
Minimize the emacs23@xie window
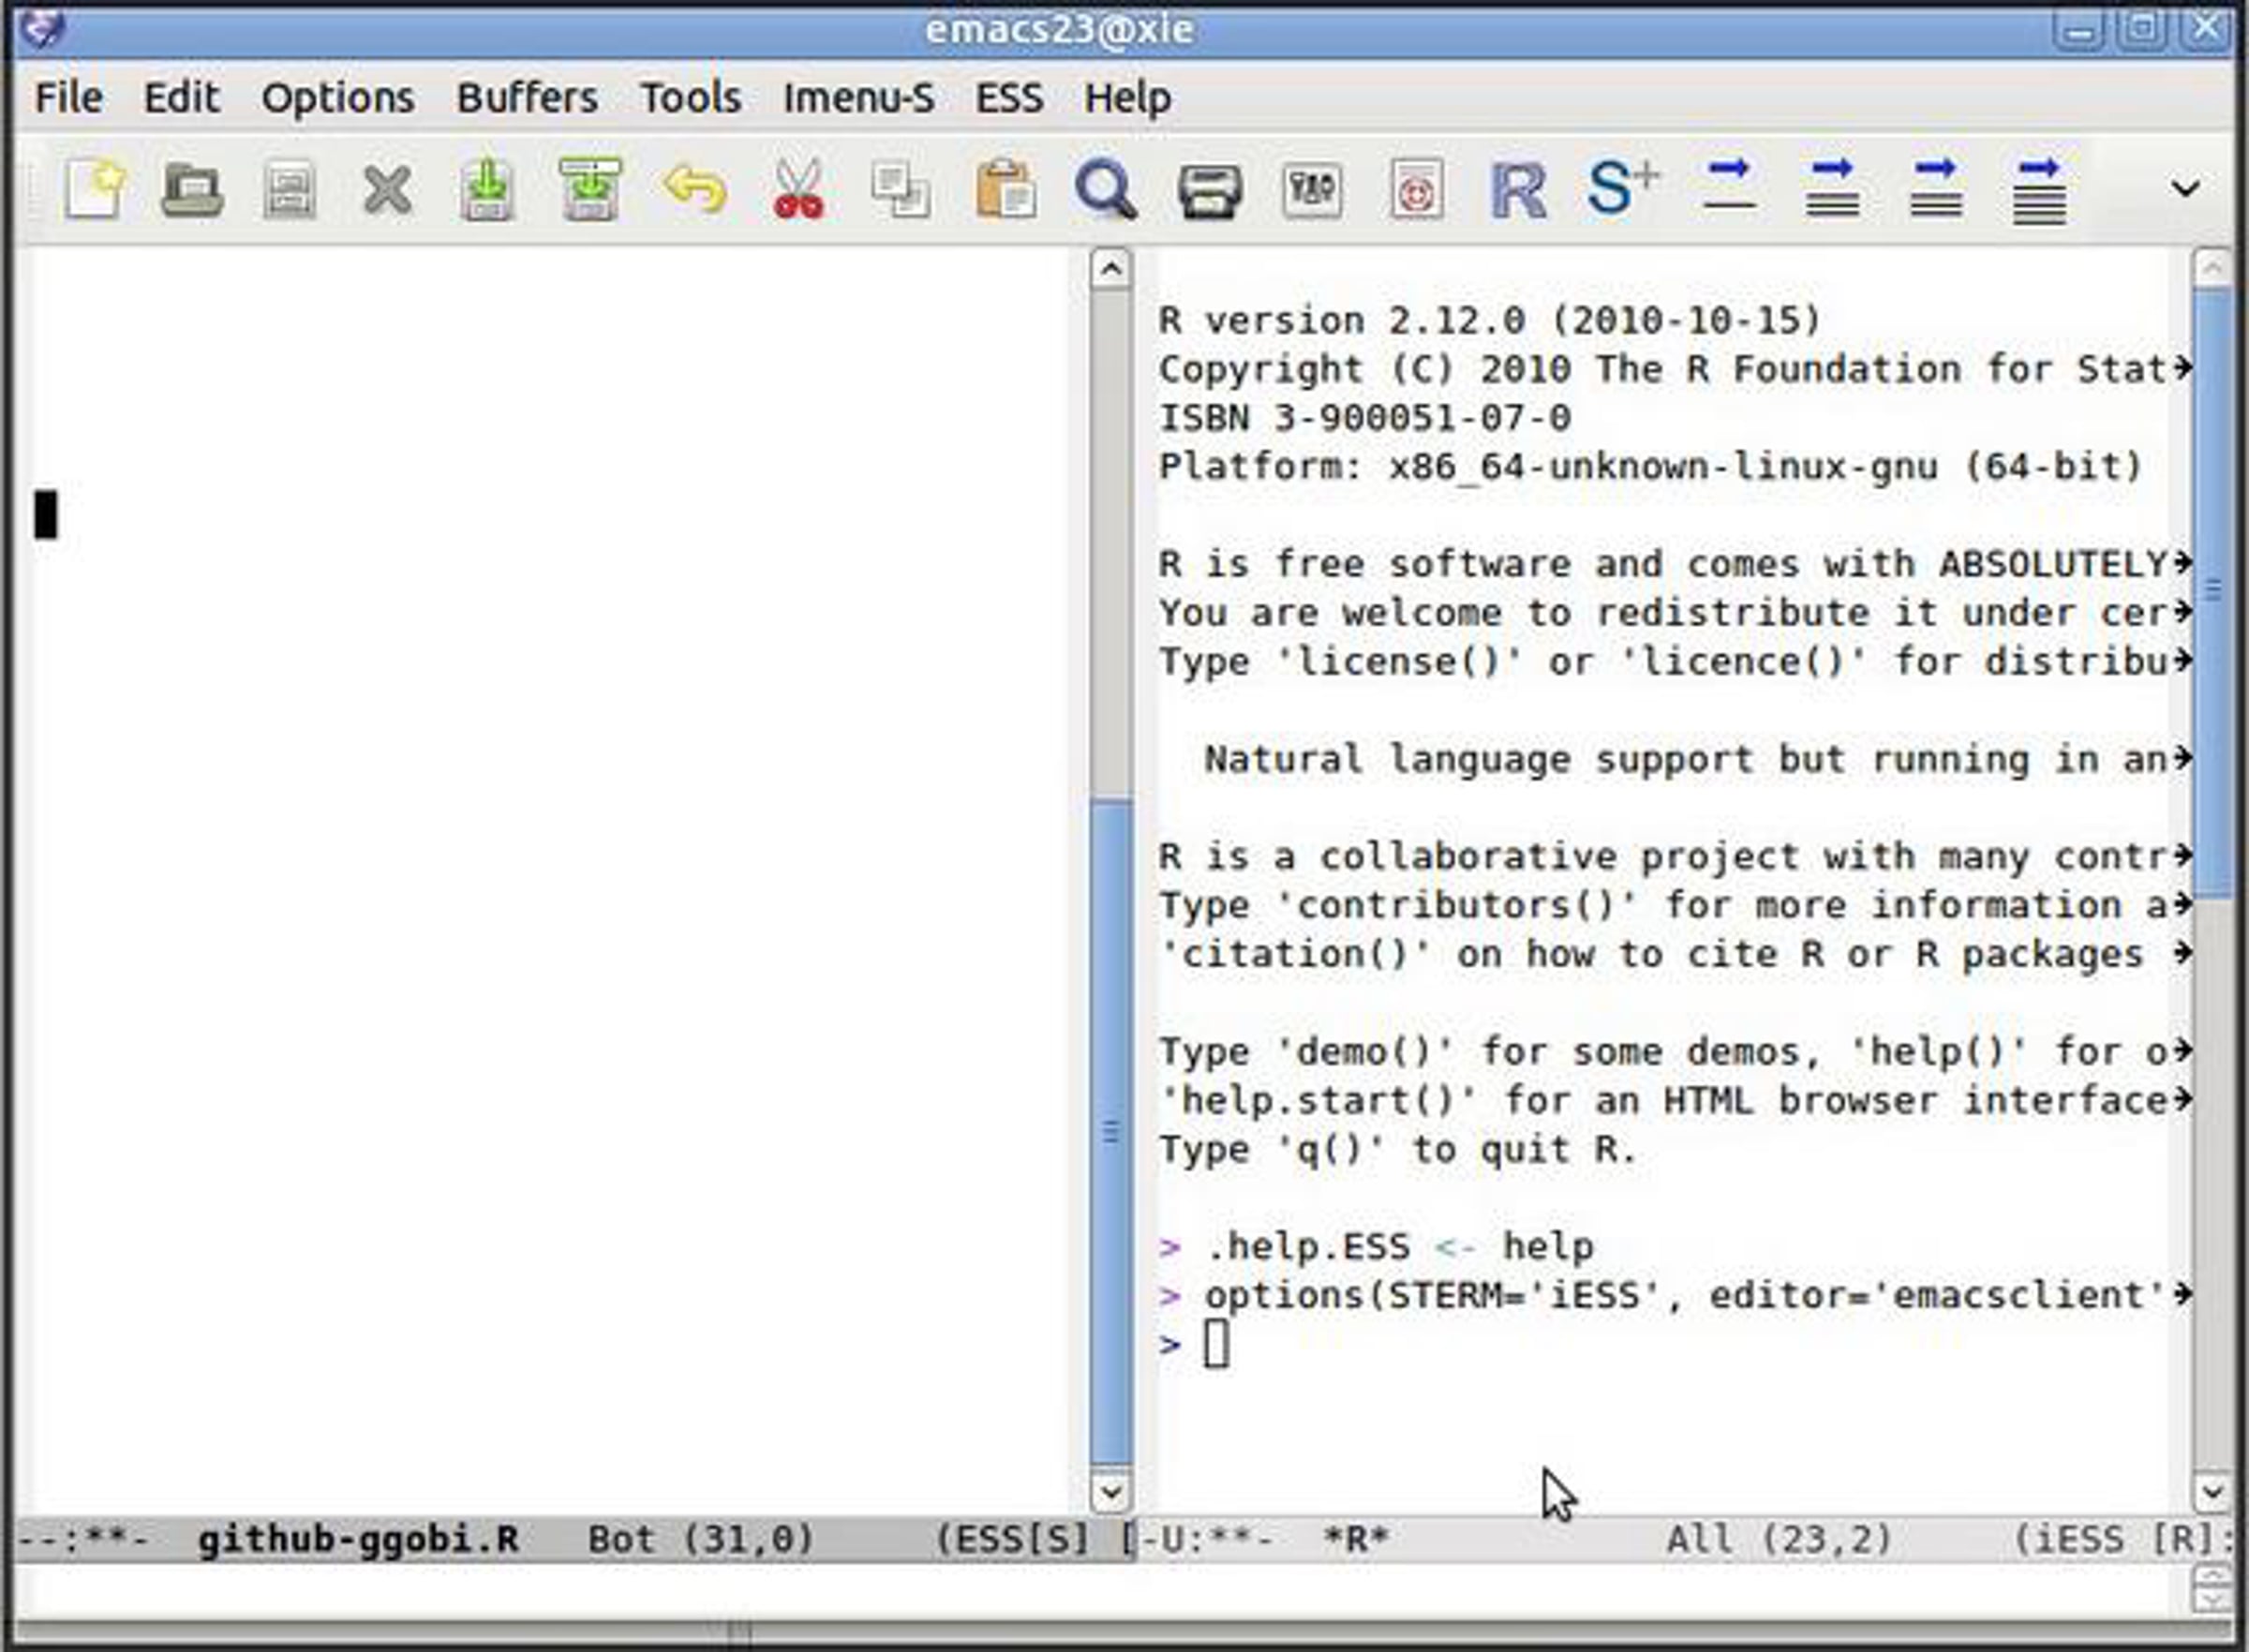coord(2078,28)
